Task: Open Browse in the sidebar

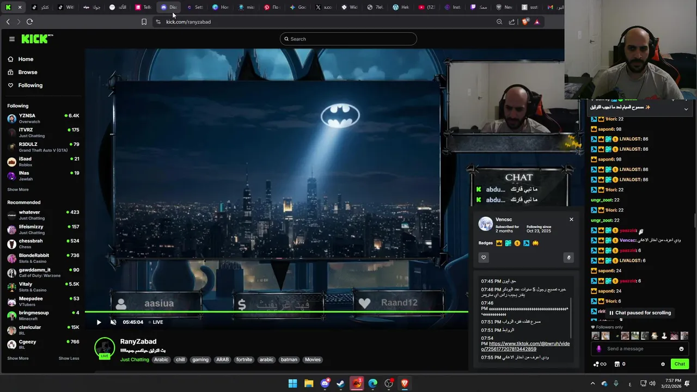Action: pyautogui.click(x=22, y=72)
